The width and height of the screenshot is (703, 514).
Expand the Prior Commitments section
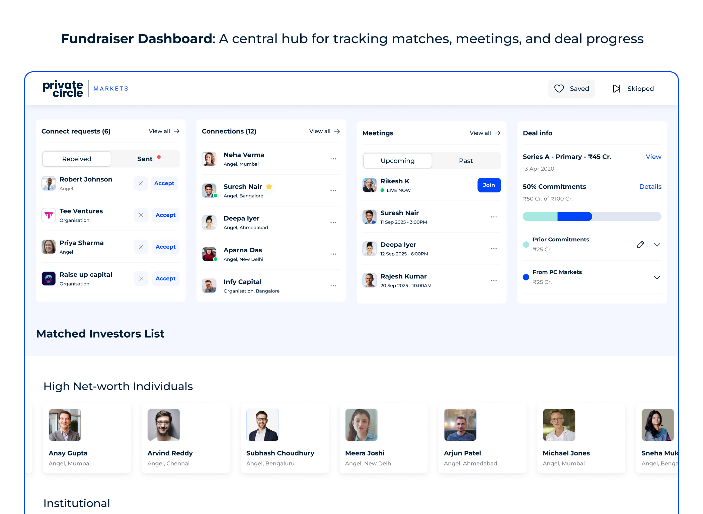coord(657,245)
